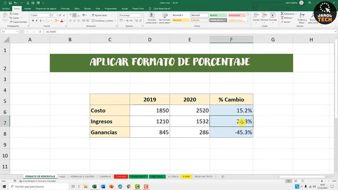This screenshot has width=338, height=190.
Task: Click Copiar formato paintbrush
Action: coord(18,22)
